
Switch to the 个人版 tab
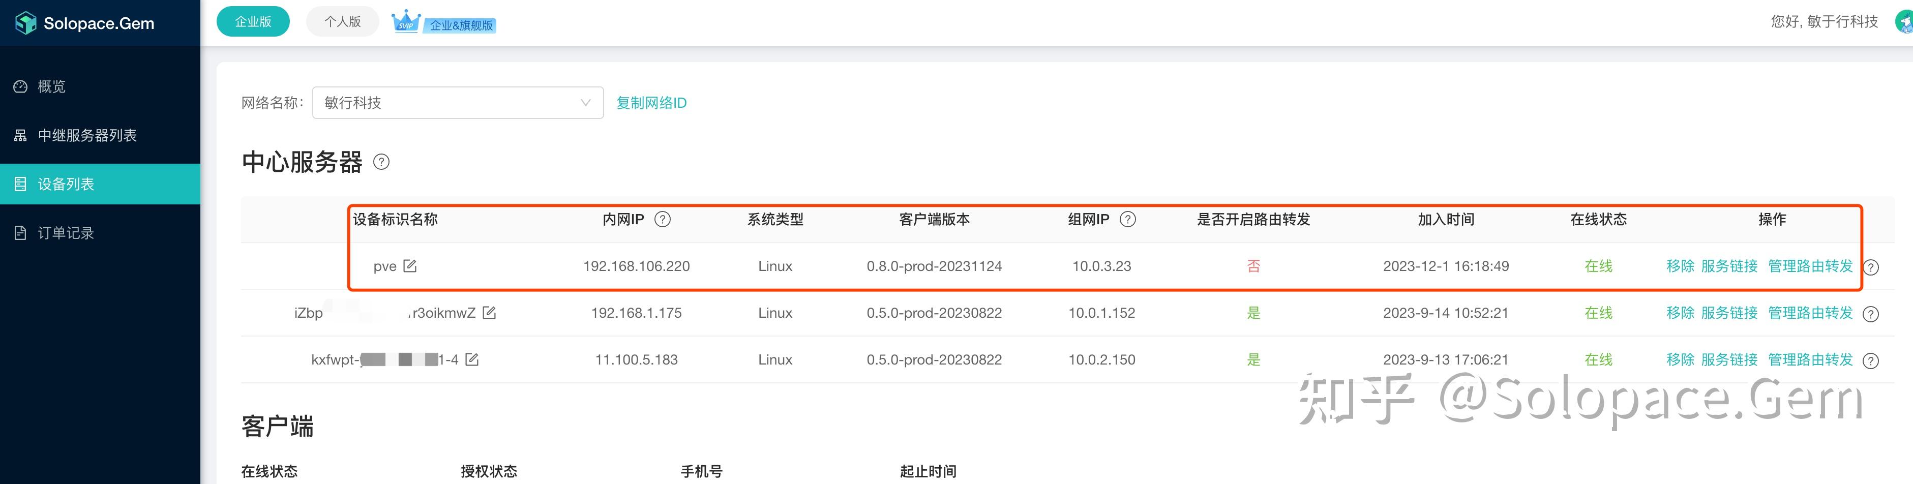click(342, 21)
